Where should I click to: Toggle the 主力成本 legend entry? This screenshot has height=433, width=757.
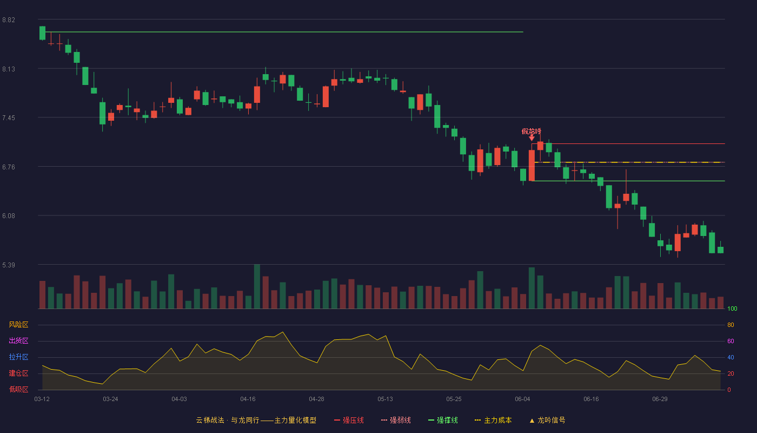click(x=493, y=420)
